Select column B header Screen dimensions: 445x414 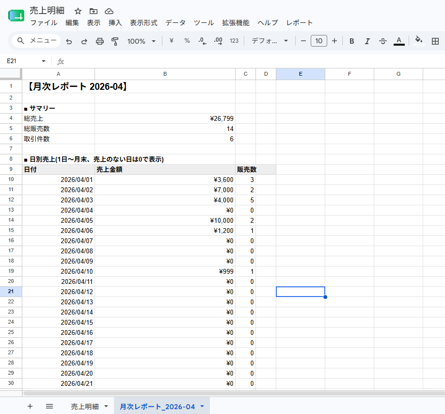coord(165,74)
